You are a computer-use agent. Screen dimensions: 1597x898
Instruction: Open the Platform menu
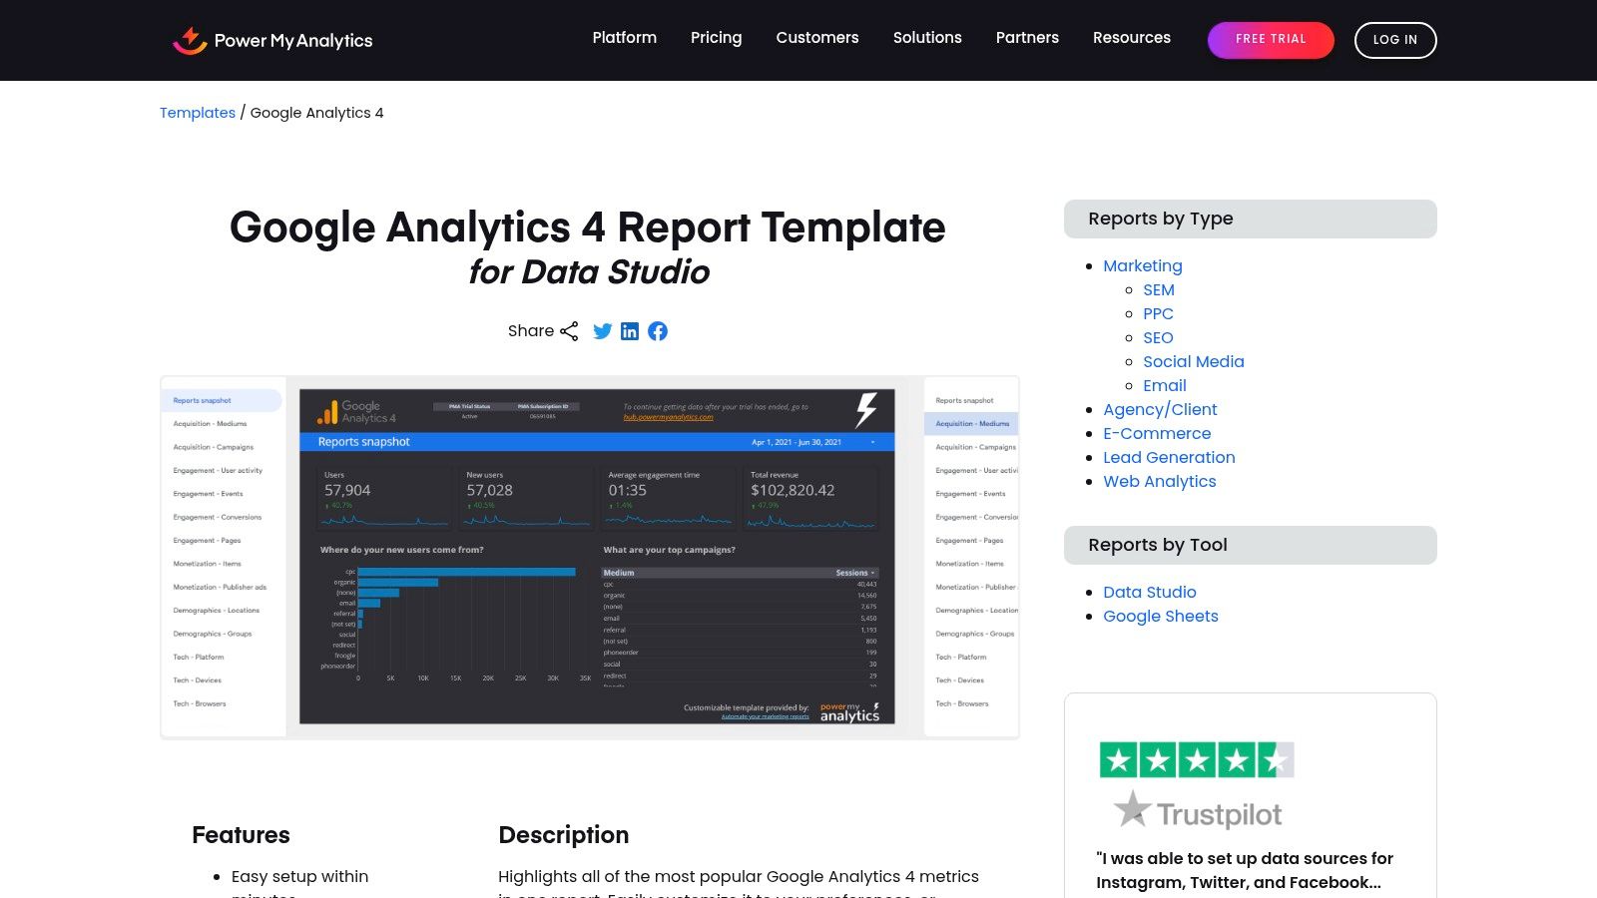(x=625, y=38)
